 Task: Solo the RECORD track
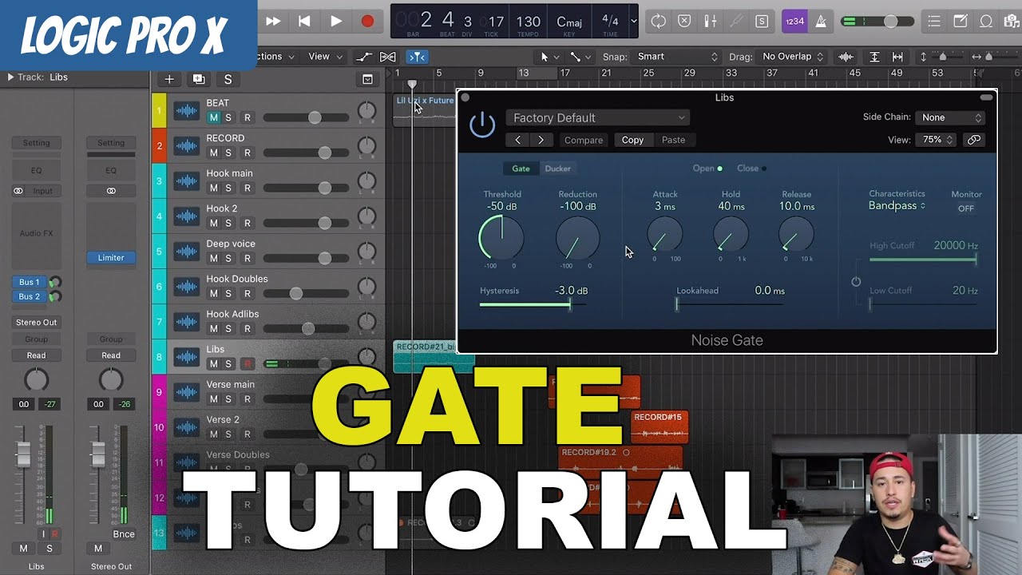(x=228, y=153)
